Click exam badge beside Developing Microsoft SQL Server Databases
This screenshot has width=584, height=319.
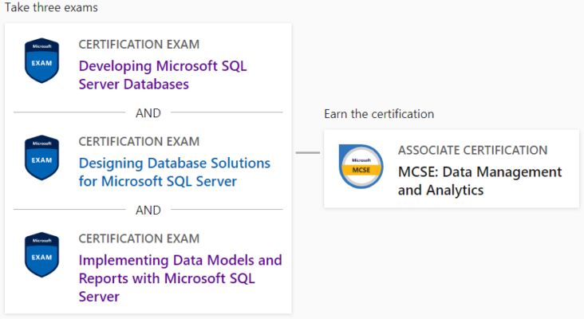[41, 61]
